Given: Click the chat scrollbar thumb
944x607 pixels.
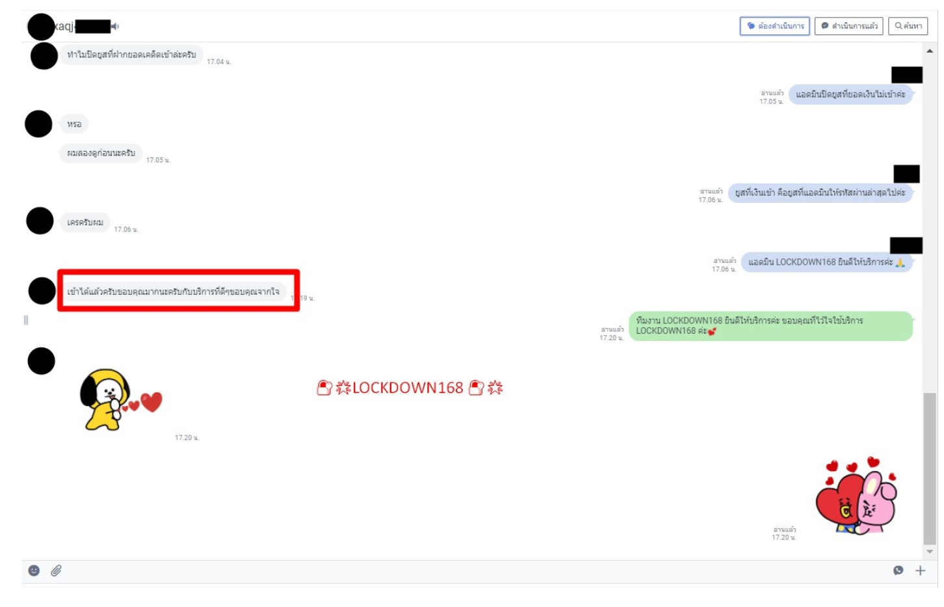Looking at the screenshot, I should [930, 468].
